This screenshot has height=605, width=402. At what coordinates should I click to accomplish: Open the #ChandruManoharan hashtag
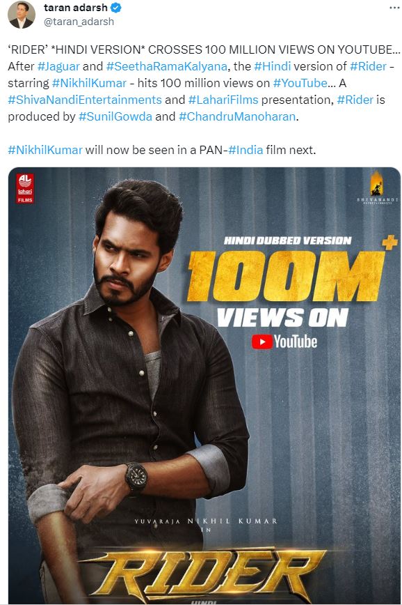[x=238, y=116]
